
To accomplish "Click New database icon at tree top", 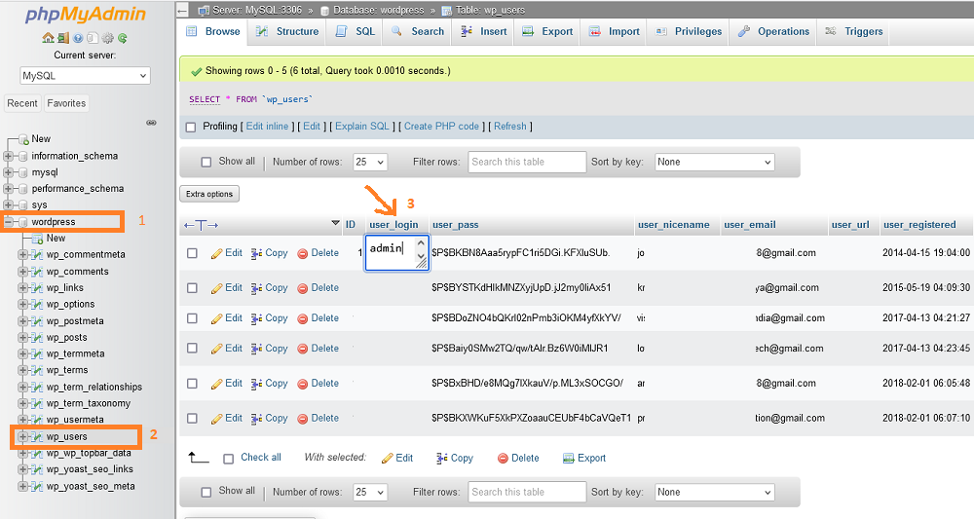I will 23,139.
